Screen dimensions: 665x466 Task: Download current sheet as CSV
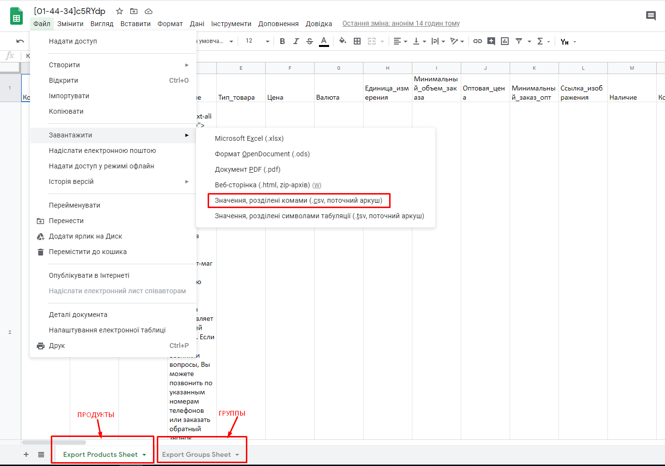click(316, 200)
